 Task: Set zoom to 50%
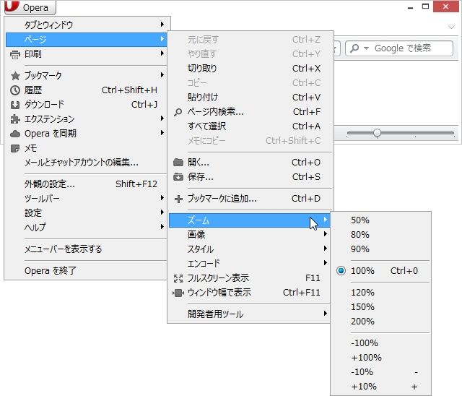tap(380, 220)
